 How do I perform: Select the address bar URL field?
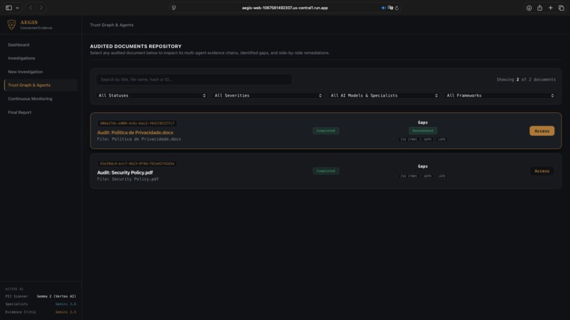click(284, 8)
